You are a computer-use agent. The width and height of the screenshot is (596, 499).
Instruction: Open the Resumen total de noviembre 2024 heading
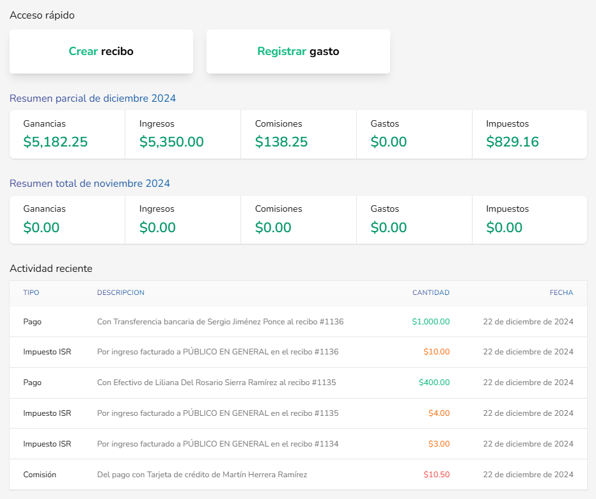[90, 184]
